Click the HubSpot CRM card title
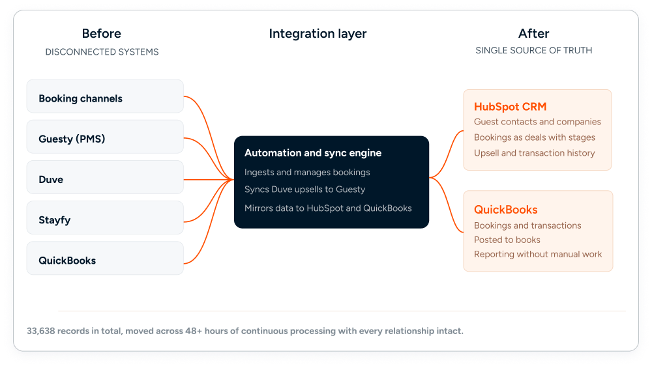Image resolution: width=652 pixels, height=368 pixels. coord(511,107)
